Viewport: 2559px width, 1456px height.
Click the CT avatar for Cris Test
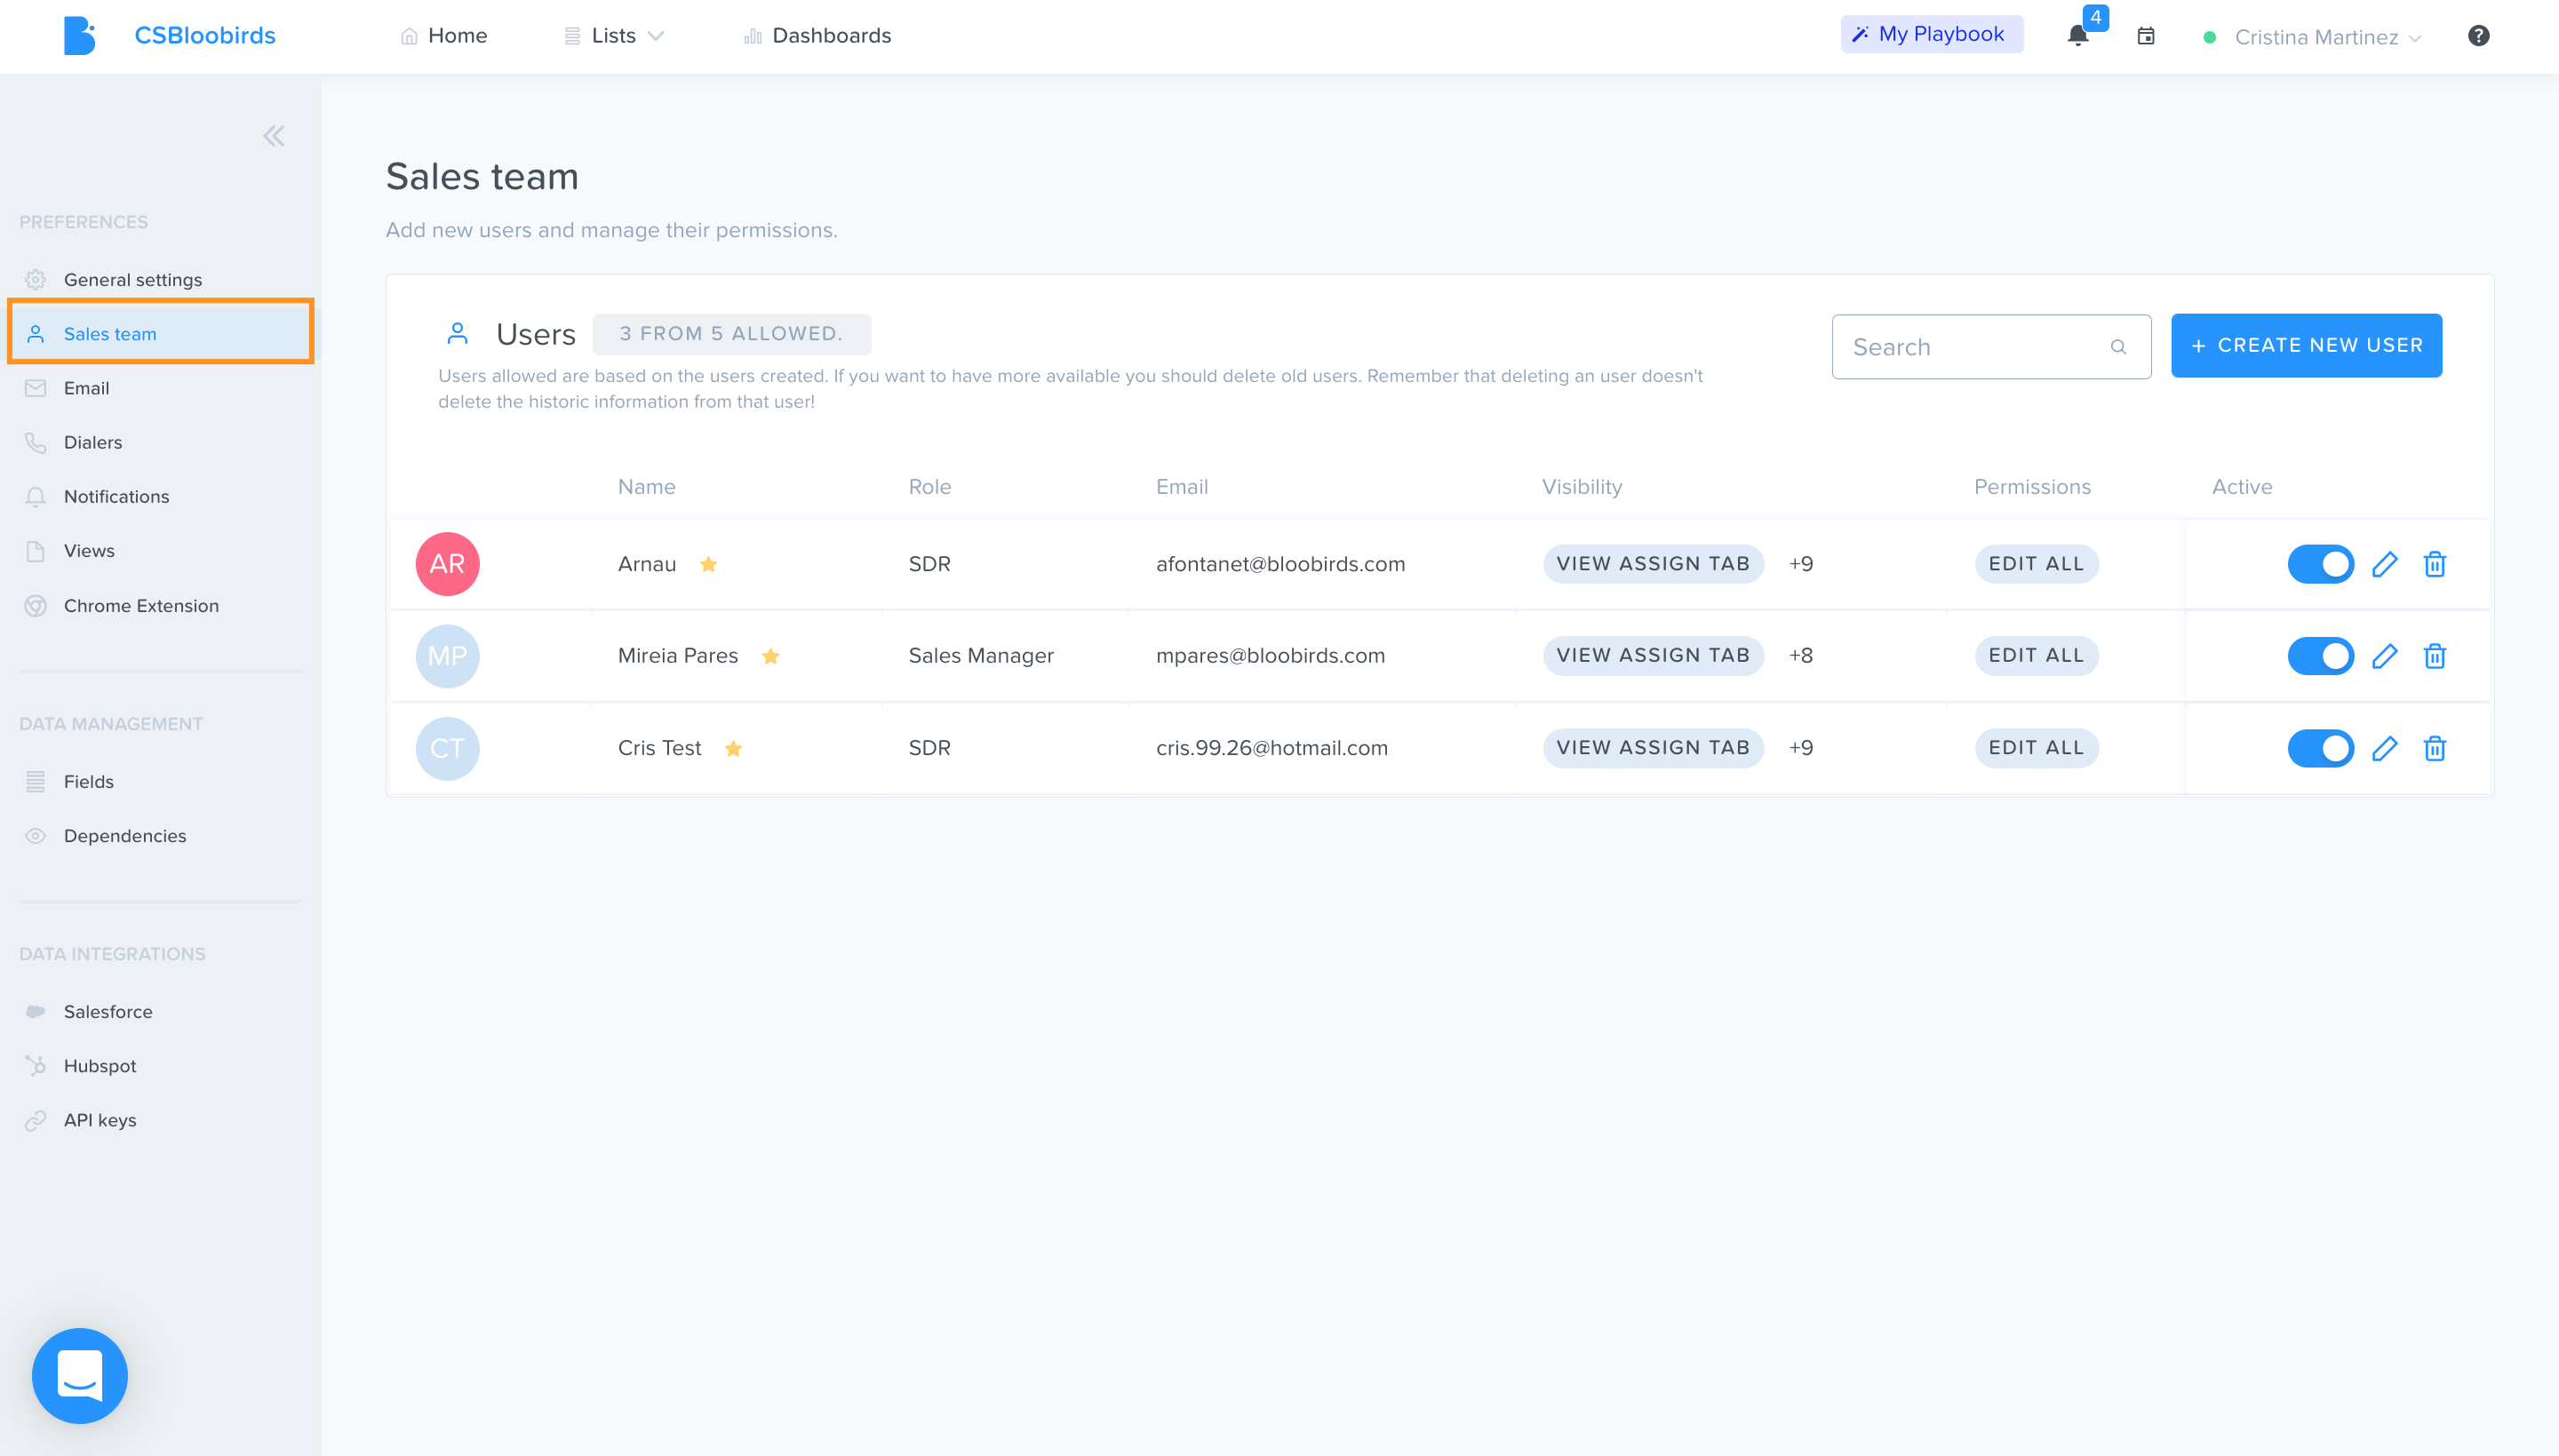(447, 748)
